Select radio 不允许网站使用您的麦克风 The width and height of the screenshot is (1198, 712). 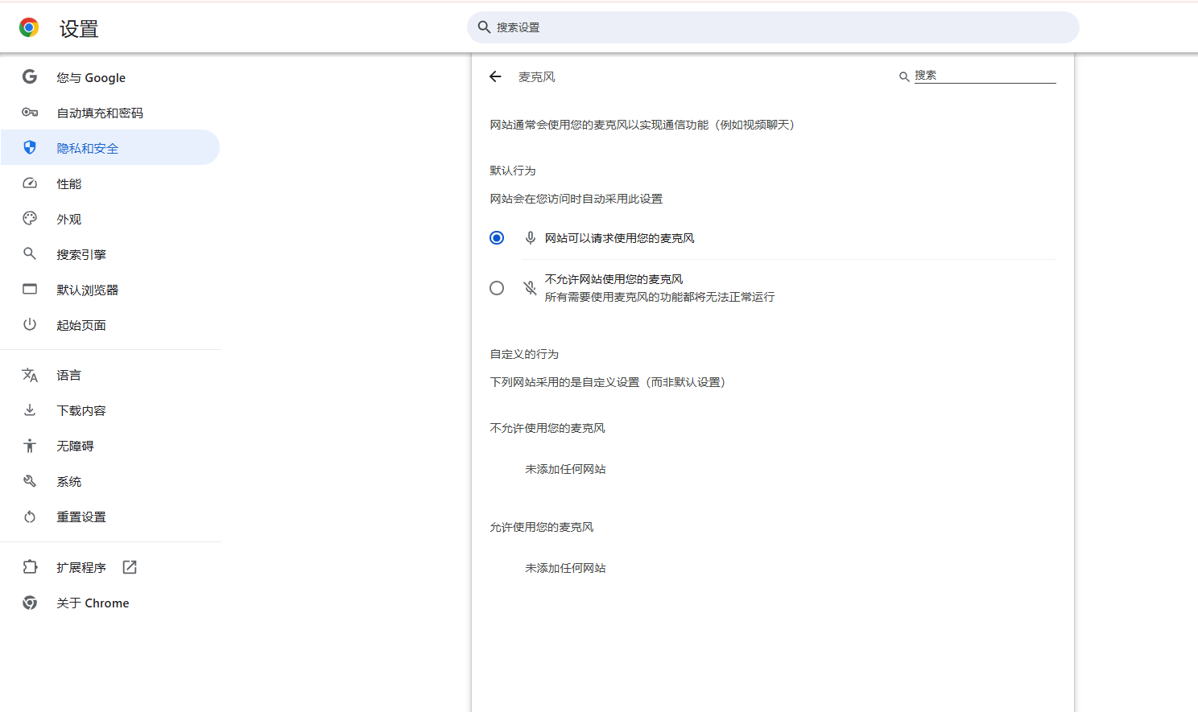pos(497,288)
